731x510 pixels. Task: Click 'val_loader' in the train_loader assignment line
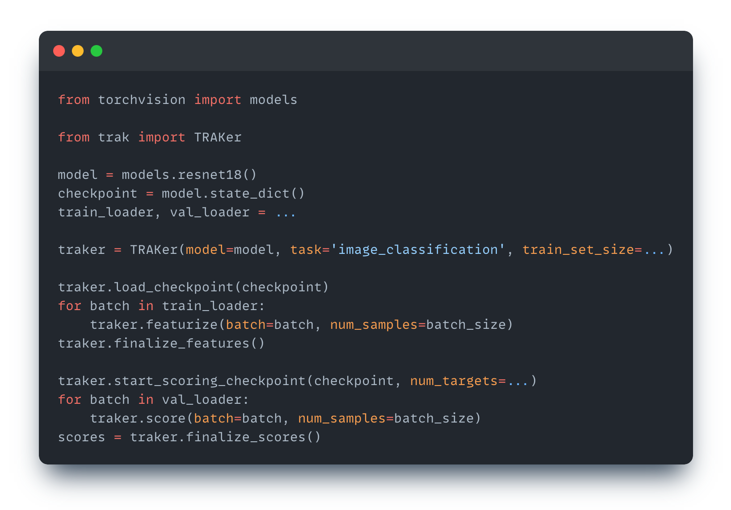point(210,212)
